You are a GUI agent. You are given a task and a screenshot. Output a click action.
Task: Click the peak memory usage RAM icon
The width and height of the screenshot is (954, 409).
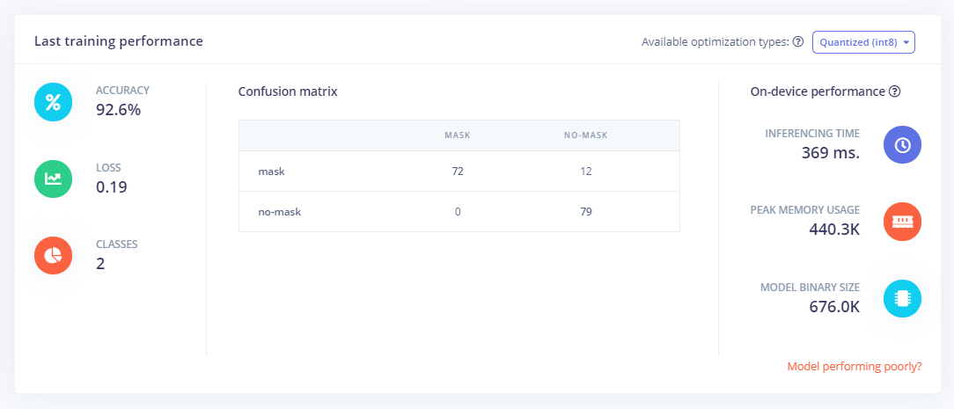tap(902, 222)
